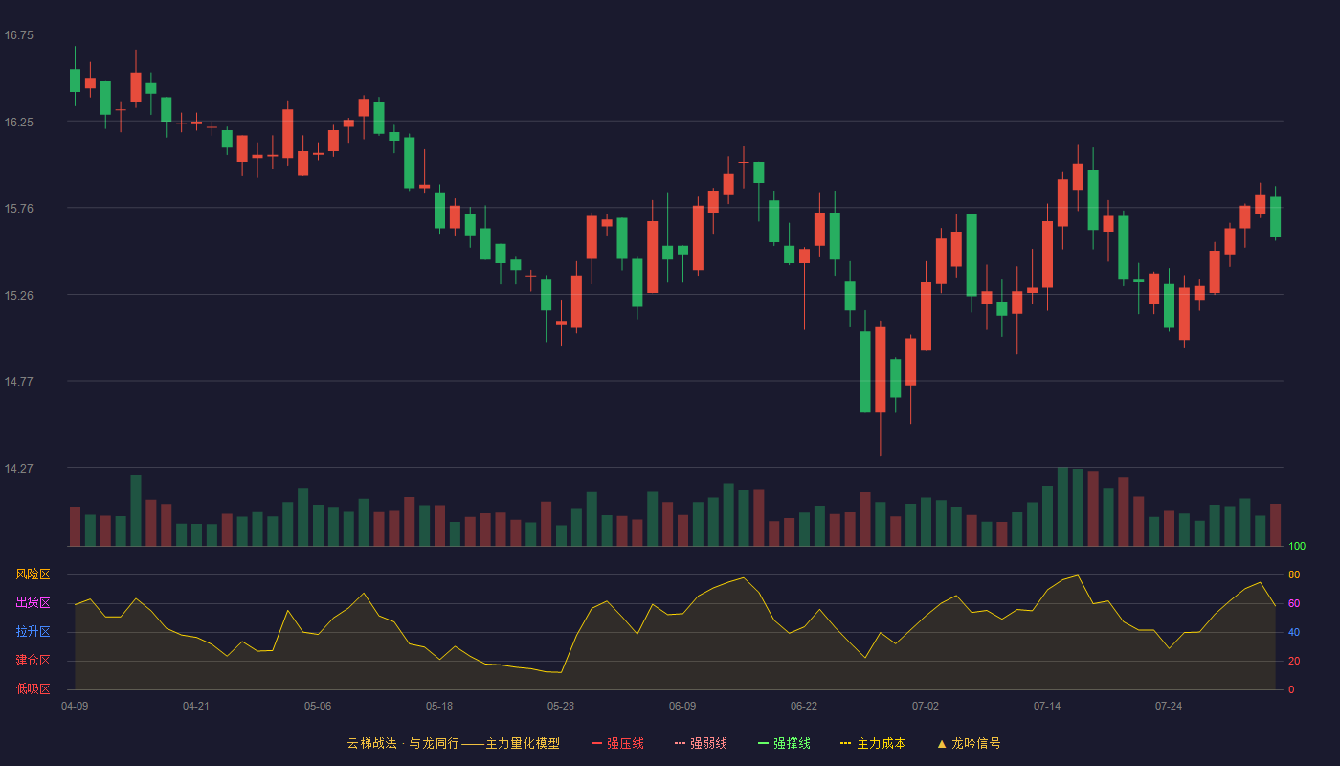1340x766 pixels.
Task: Click the 04-21 date label
Action: 196,706
